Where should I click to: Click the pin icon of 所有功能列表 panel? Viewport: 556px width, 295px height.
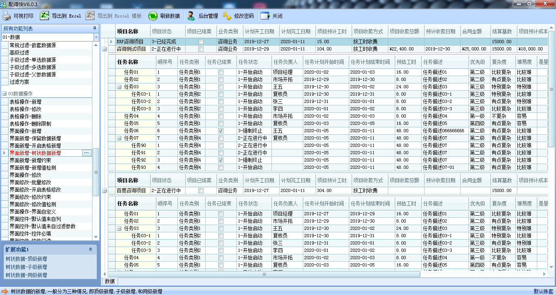coord(95,28)
